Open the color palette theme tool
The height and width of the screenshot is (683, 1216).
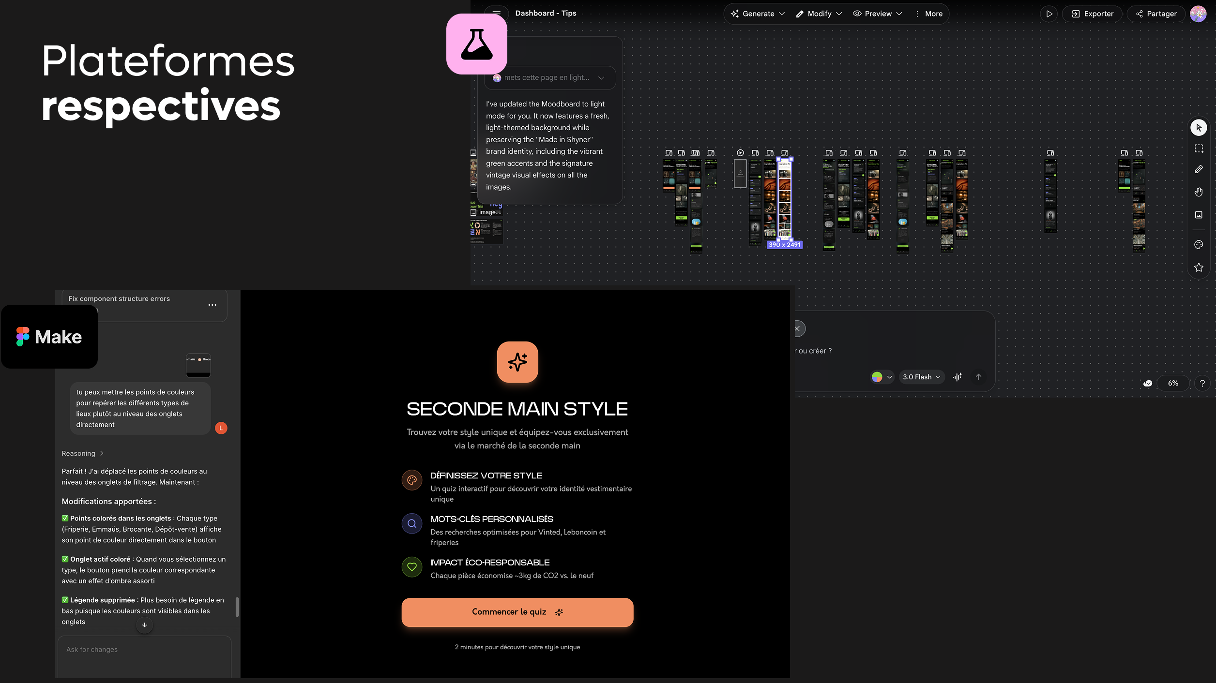(1199, 245)
